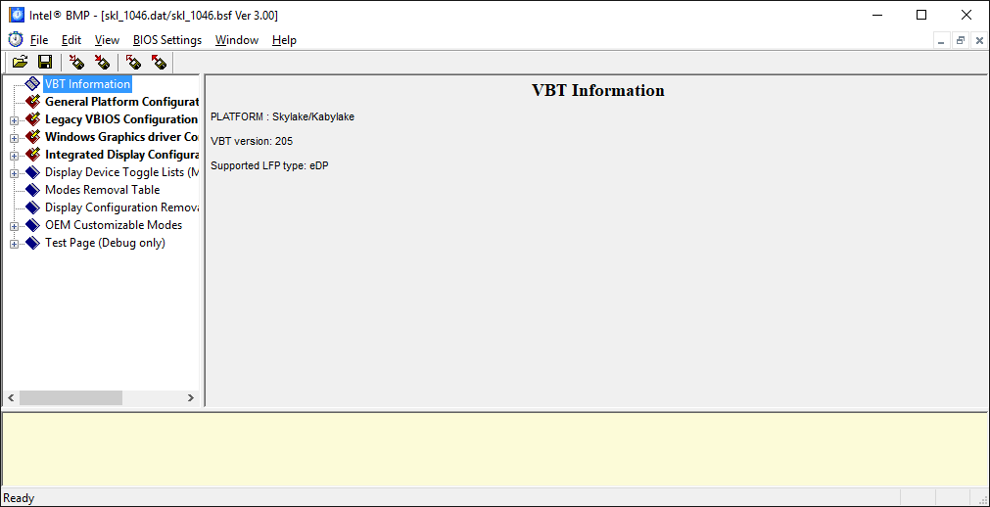This screenshot has height=507, width=990.
Task: Select Windows Graphics driver Configuration row
Action: (x=121, y=137)
